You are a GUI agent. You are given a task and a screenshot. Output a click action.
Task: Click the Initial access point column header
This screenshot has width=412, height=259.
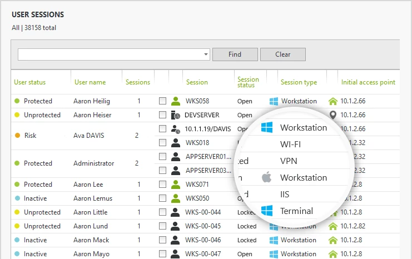(x=368, y=82)
